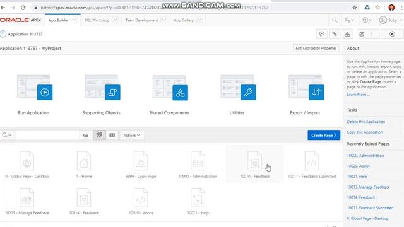Click the browser address bar URL
This screenshot has width=404, height=227.
tap(155, 8)
